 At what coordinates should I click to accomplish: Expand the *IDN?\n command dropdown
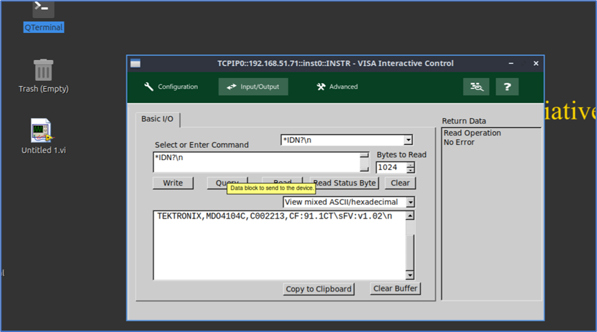(408, 140)
